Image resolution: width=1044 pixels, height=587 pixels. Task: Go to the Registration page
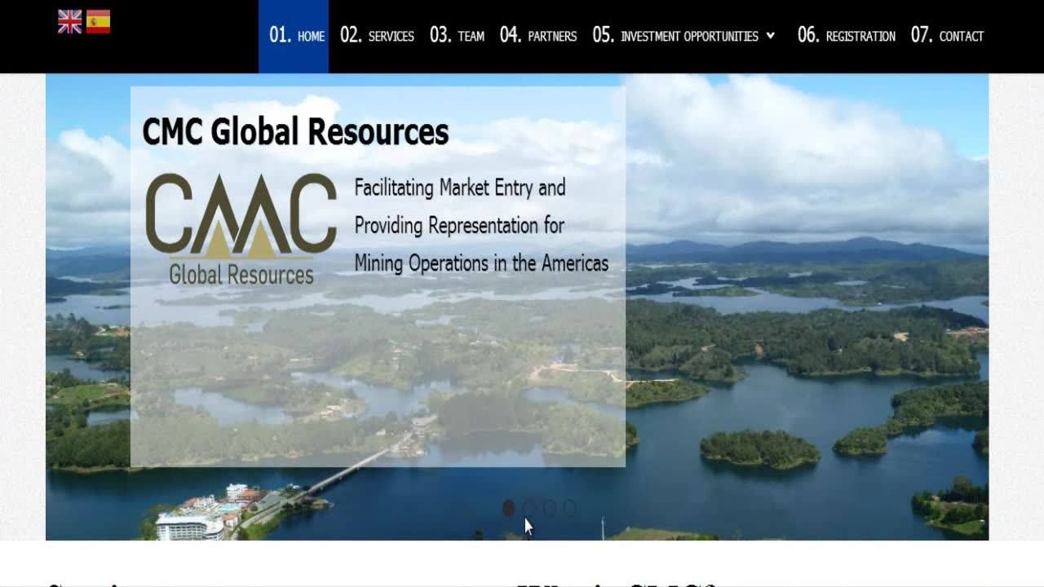[x=846, y=36]
